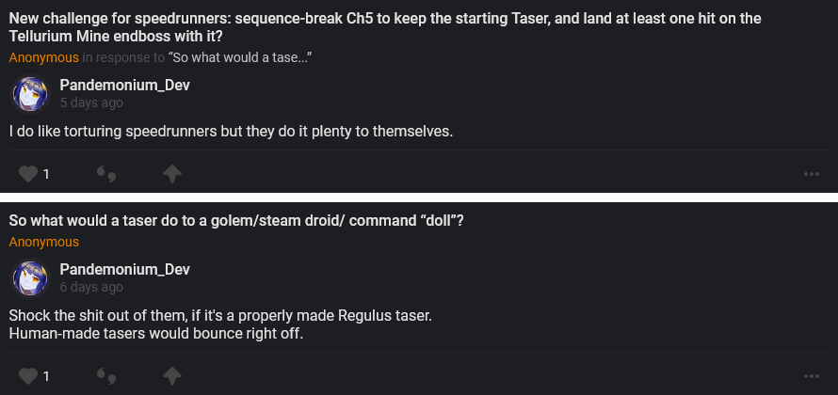Screen dimensions: 838x395
Task: Click Pandemonium_Dev avatar on the second answer
Action: click(28, 278)
